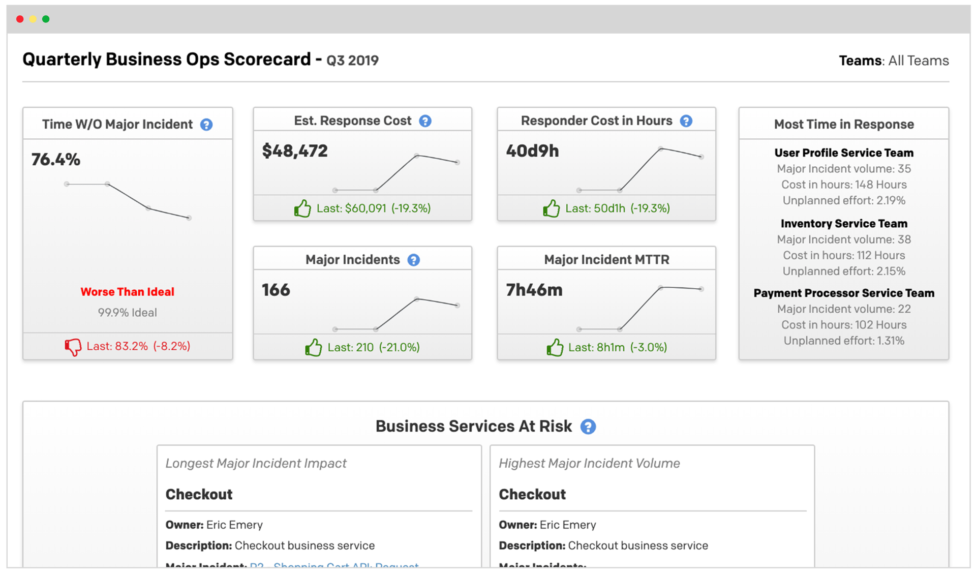
Task: Click the Checkout service name under Longest Impact
Action: click(x=199, y=494)
